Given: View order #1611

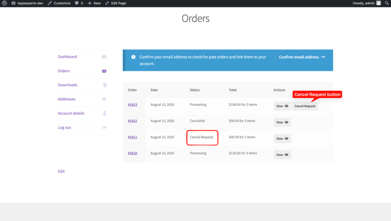Looking at the screenshot, I should coord(282,138).
